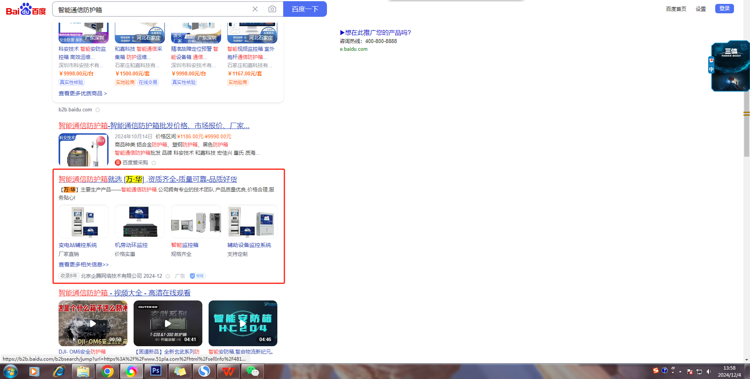Viewport: 750px width, 379px height.
Task: Click the 保障 shield badge icon
Action: (197, 276)
